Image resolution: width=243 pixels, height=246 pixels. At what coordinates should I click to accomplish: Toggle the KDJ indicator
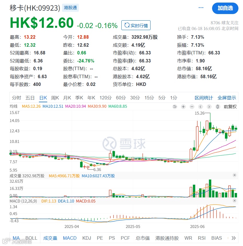tap(87, 238)
